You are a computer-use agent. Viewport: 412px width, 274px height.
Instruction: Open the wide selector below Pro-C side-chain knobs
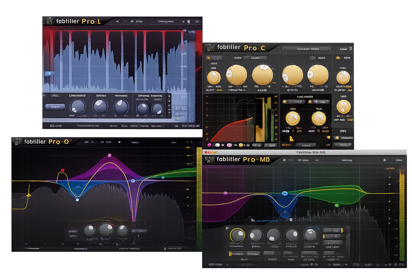click(306, 145)
